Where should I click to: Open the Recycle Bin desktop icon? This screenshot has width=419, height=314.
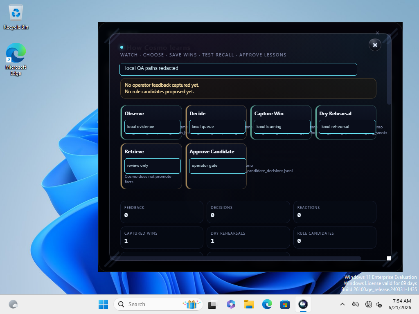(x=16, y=17)
